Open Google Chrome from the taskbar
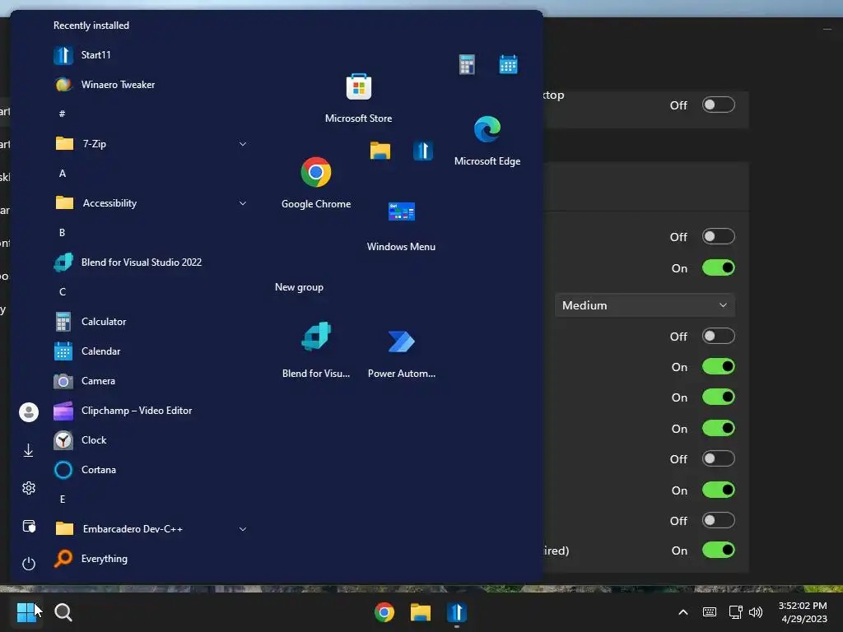 tap(384, 612)
